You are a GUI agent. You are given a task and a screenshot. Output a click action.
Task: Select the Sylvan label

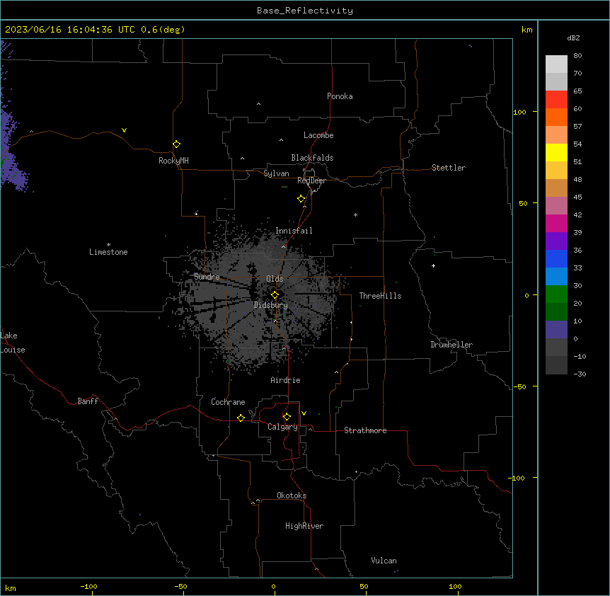(x=276, y=173)
